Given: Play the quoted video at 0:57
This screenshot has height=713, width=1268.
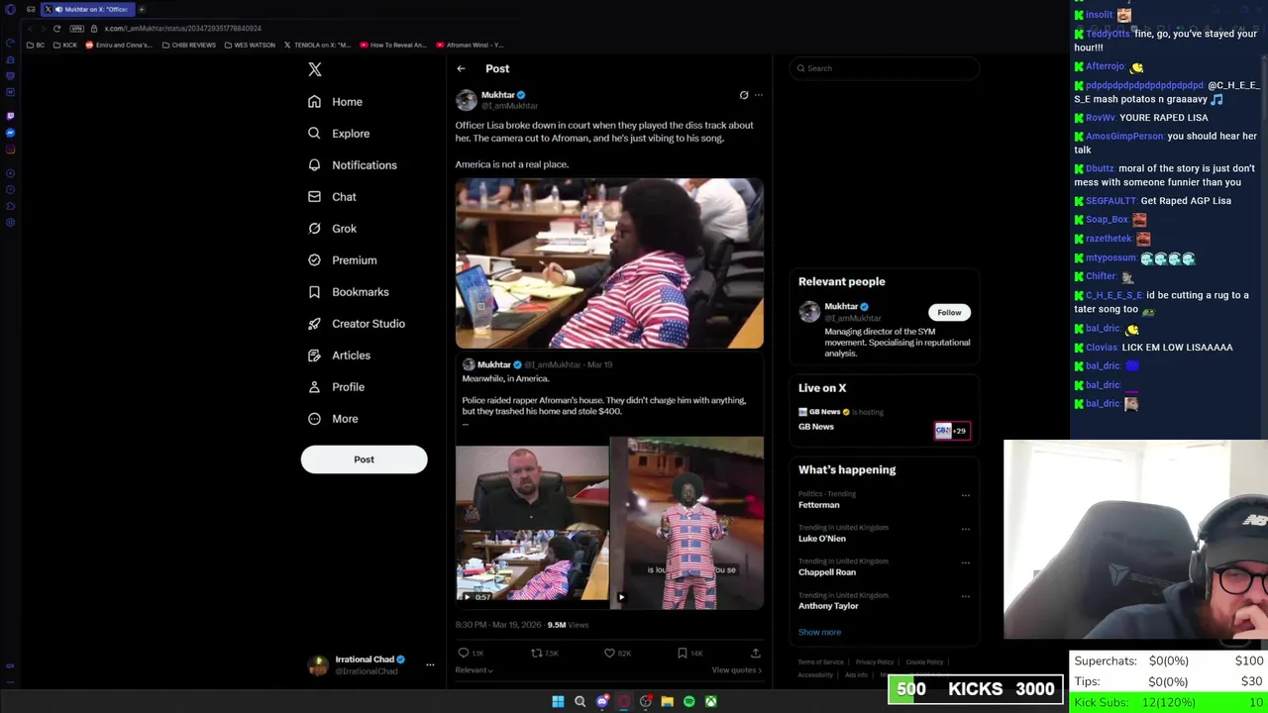Looking at the screenshot, I should (x=532, y=523).
